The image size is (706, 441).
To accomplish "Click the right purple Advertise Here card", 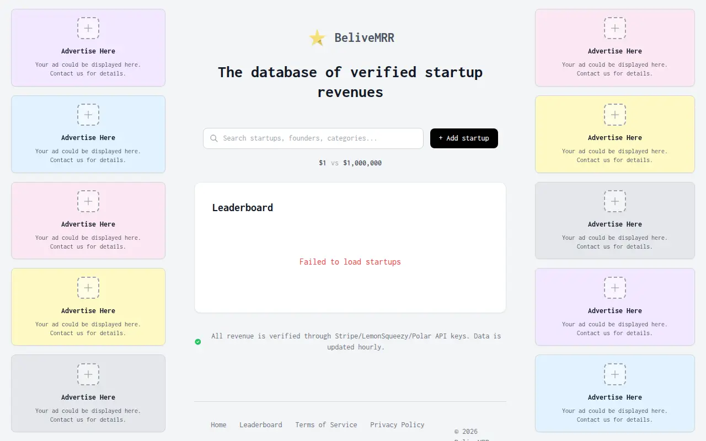I will pyautogui.click(x=615, y=307).
